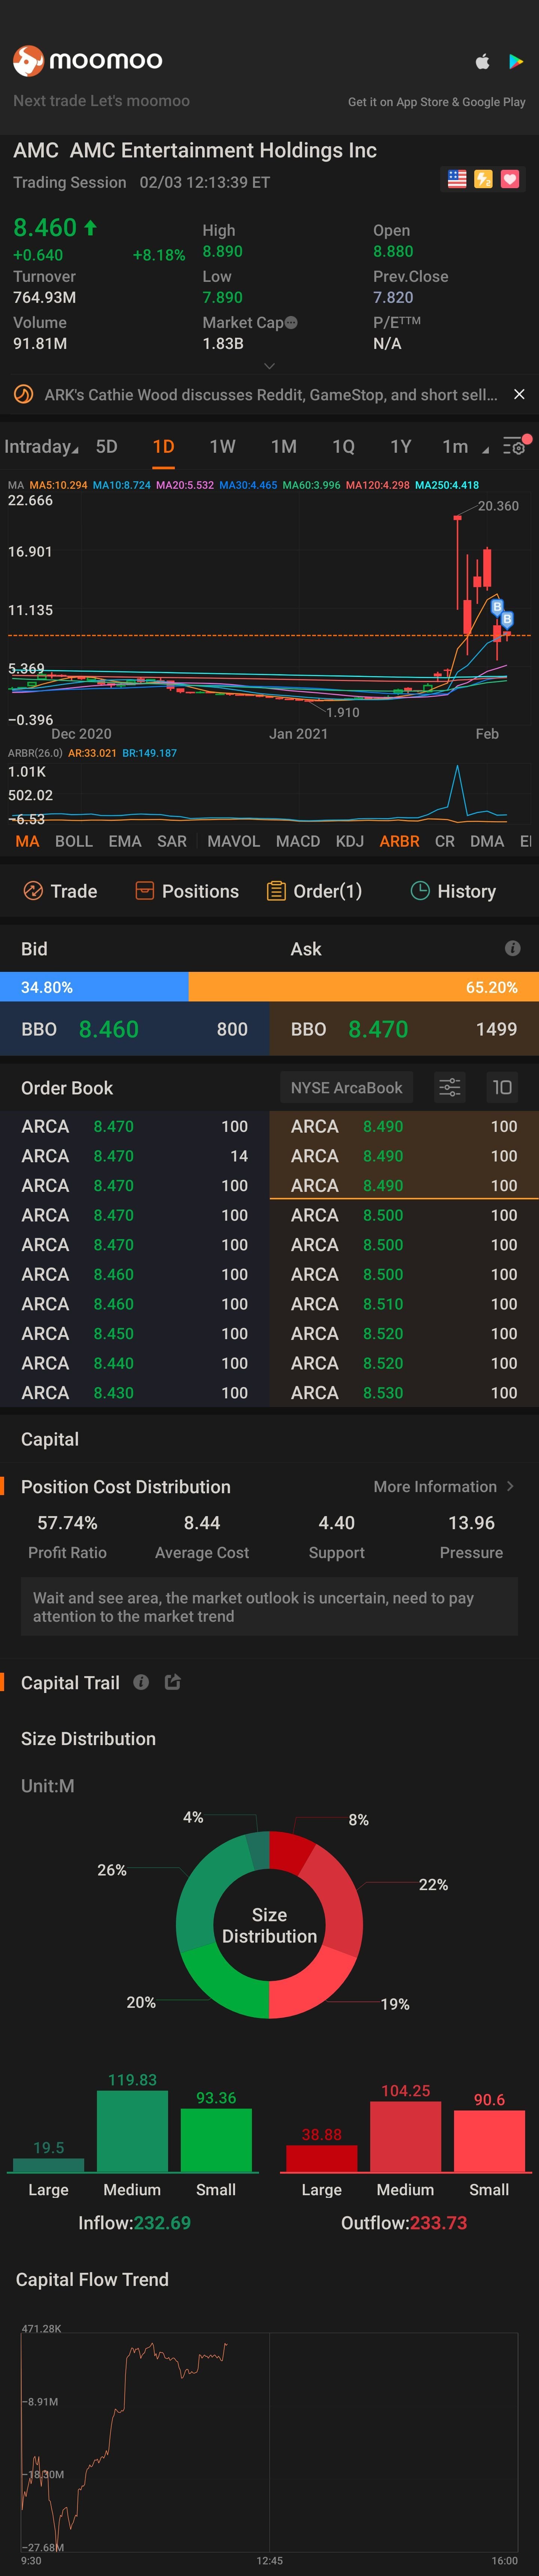This screenshot has width=539, height=2576.
Task: Click the Small outflow bar 90.6
Action: (489, 2140)
